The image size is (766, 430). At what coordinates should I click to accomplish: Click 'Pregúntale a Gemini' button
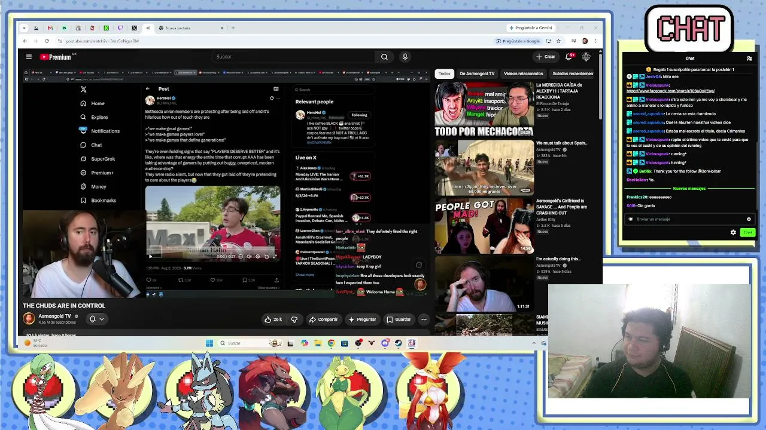coord(531,28)
